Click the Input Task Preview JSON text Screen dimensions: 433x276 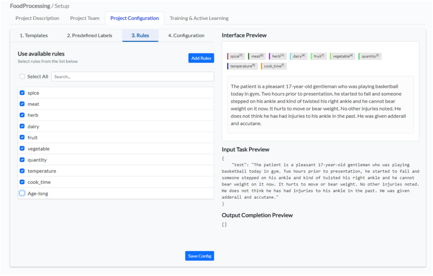coord(321,181)
